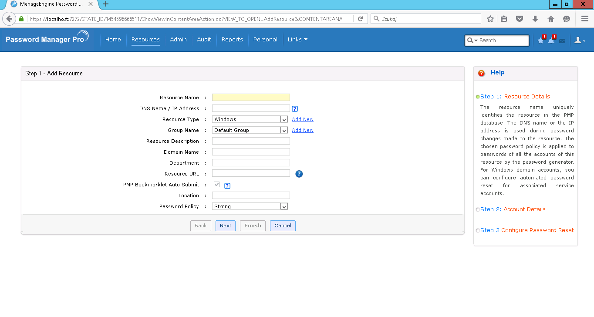Open notifications bell icon in header

click(551, 40)
